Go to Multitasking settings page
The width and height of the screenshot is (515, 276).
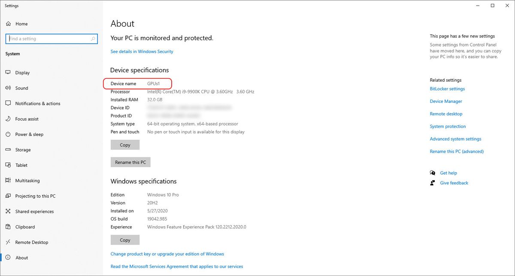click(x=27, y=181)
